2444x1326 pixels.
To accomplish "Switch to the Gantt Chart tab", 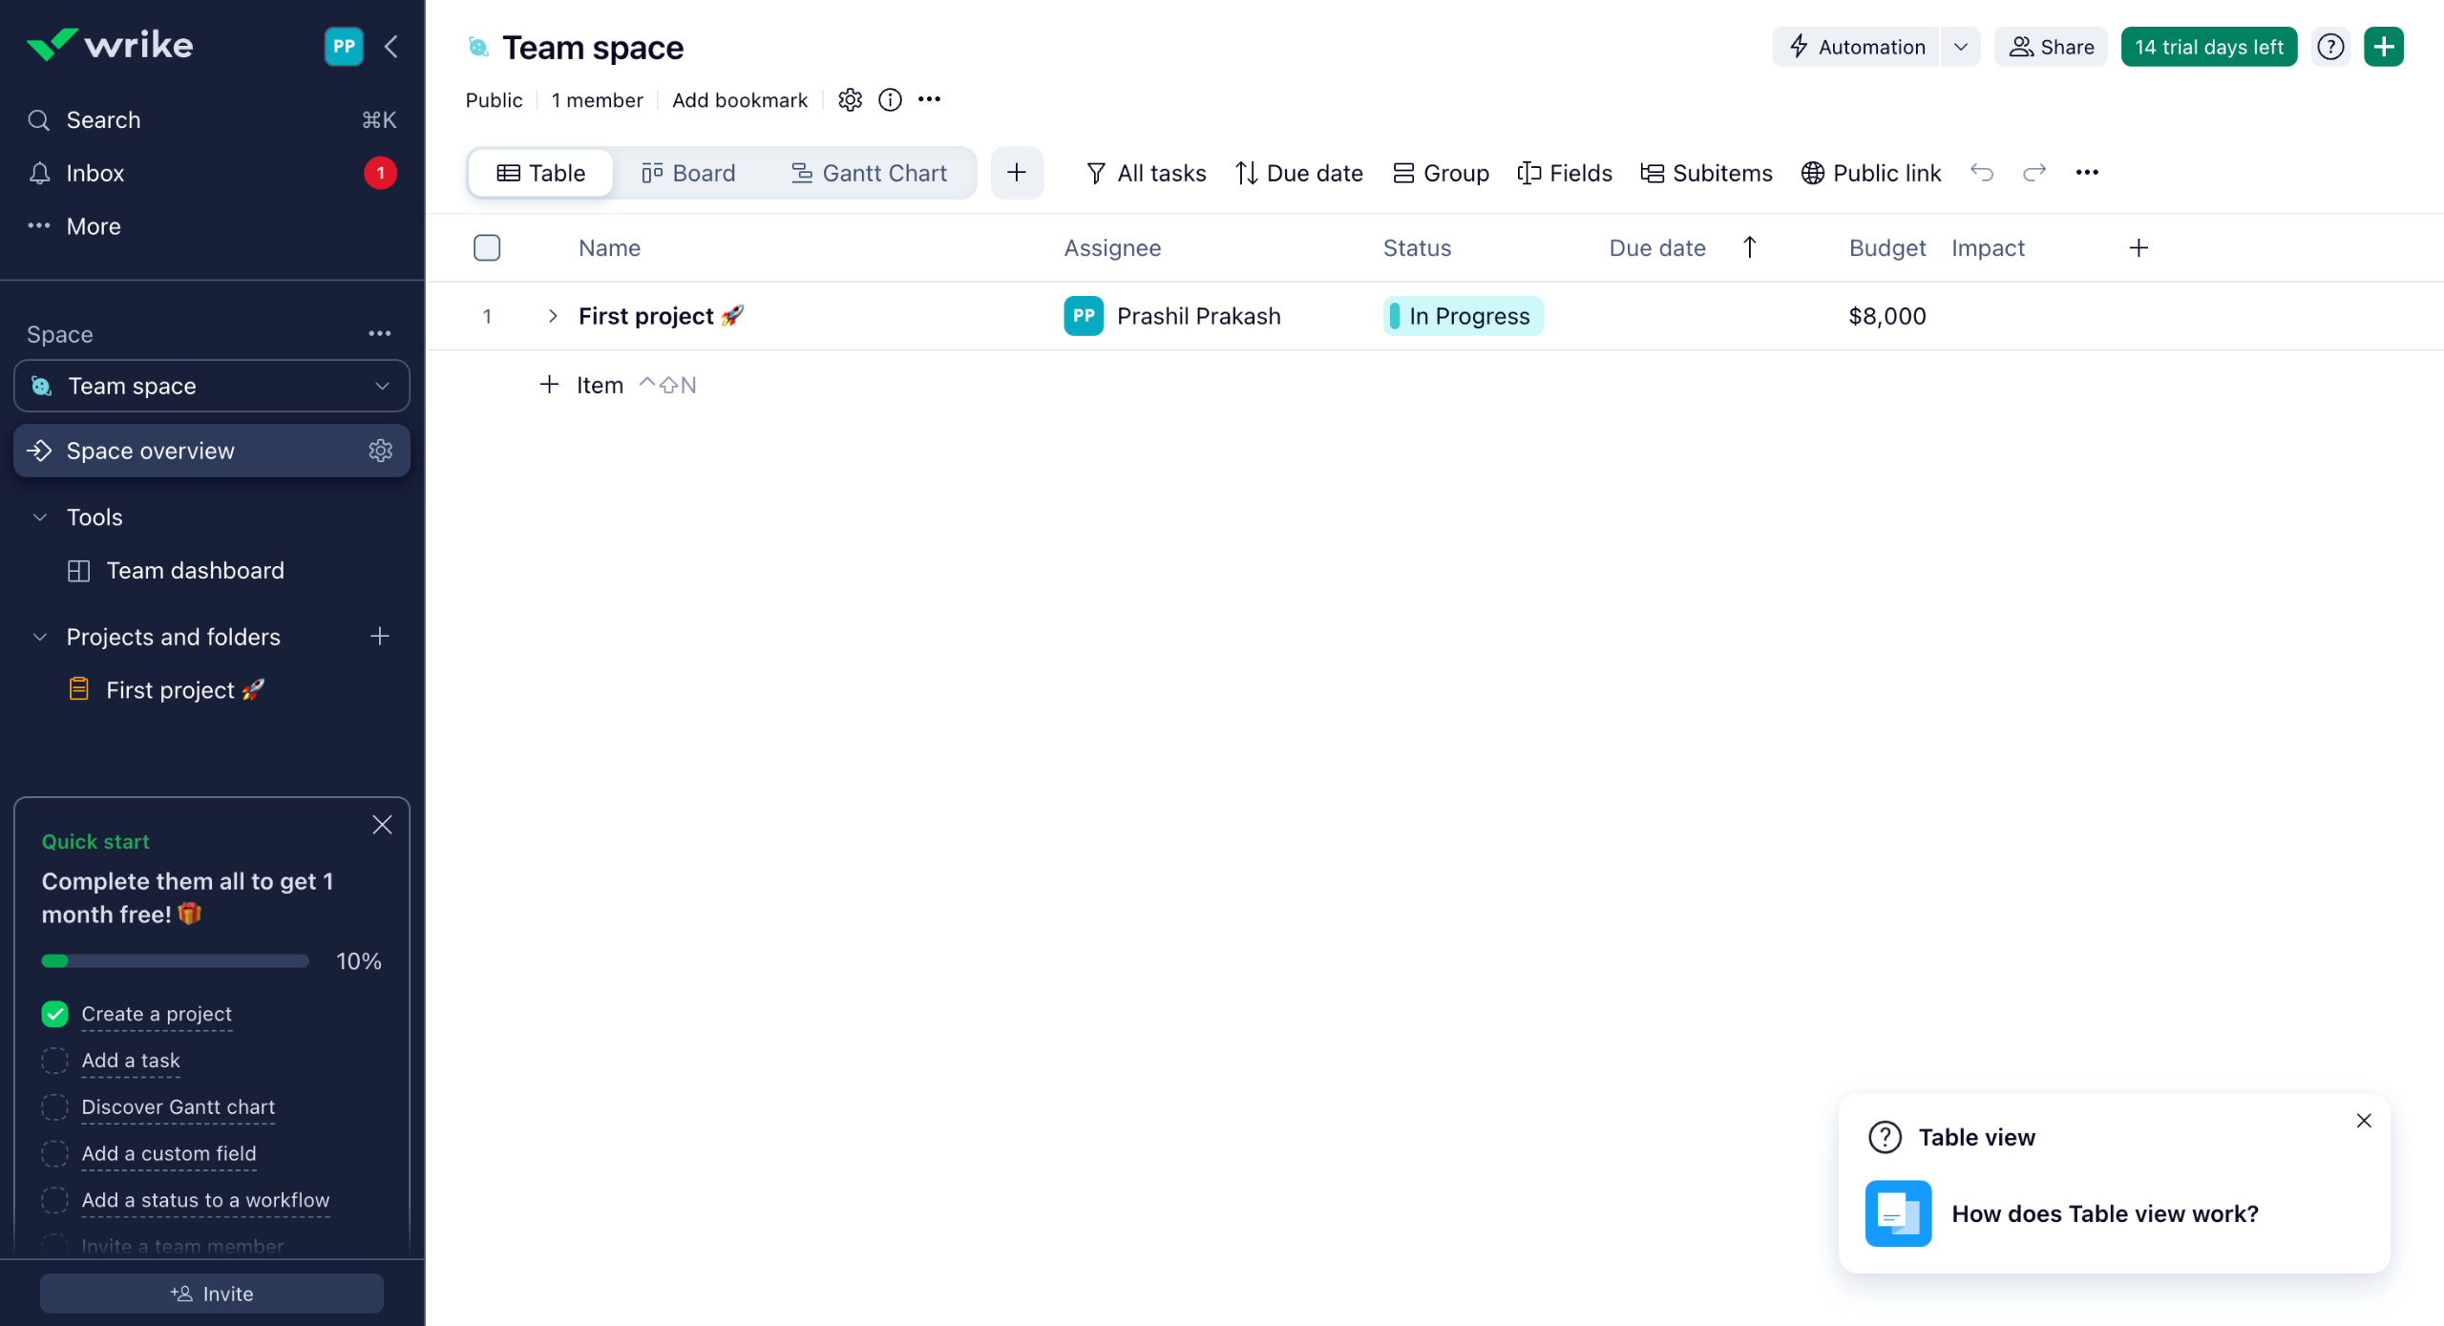I will point(869,173).
